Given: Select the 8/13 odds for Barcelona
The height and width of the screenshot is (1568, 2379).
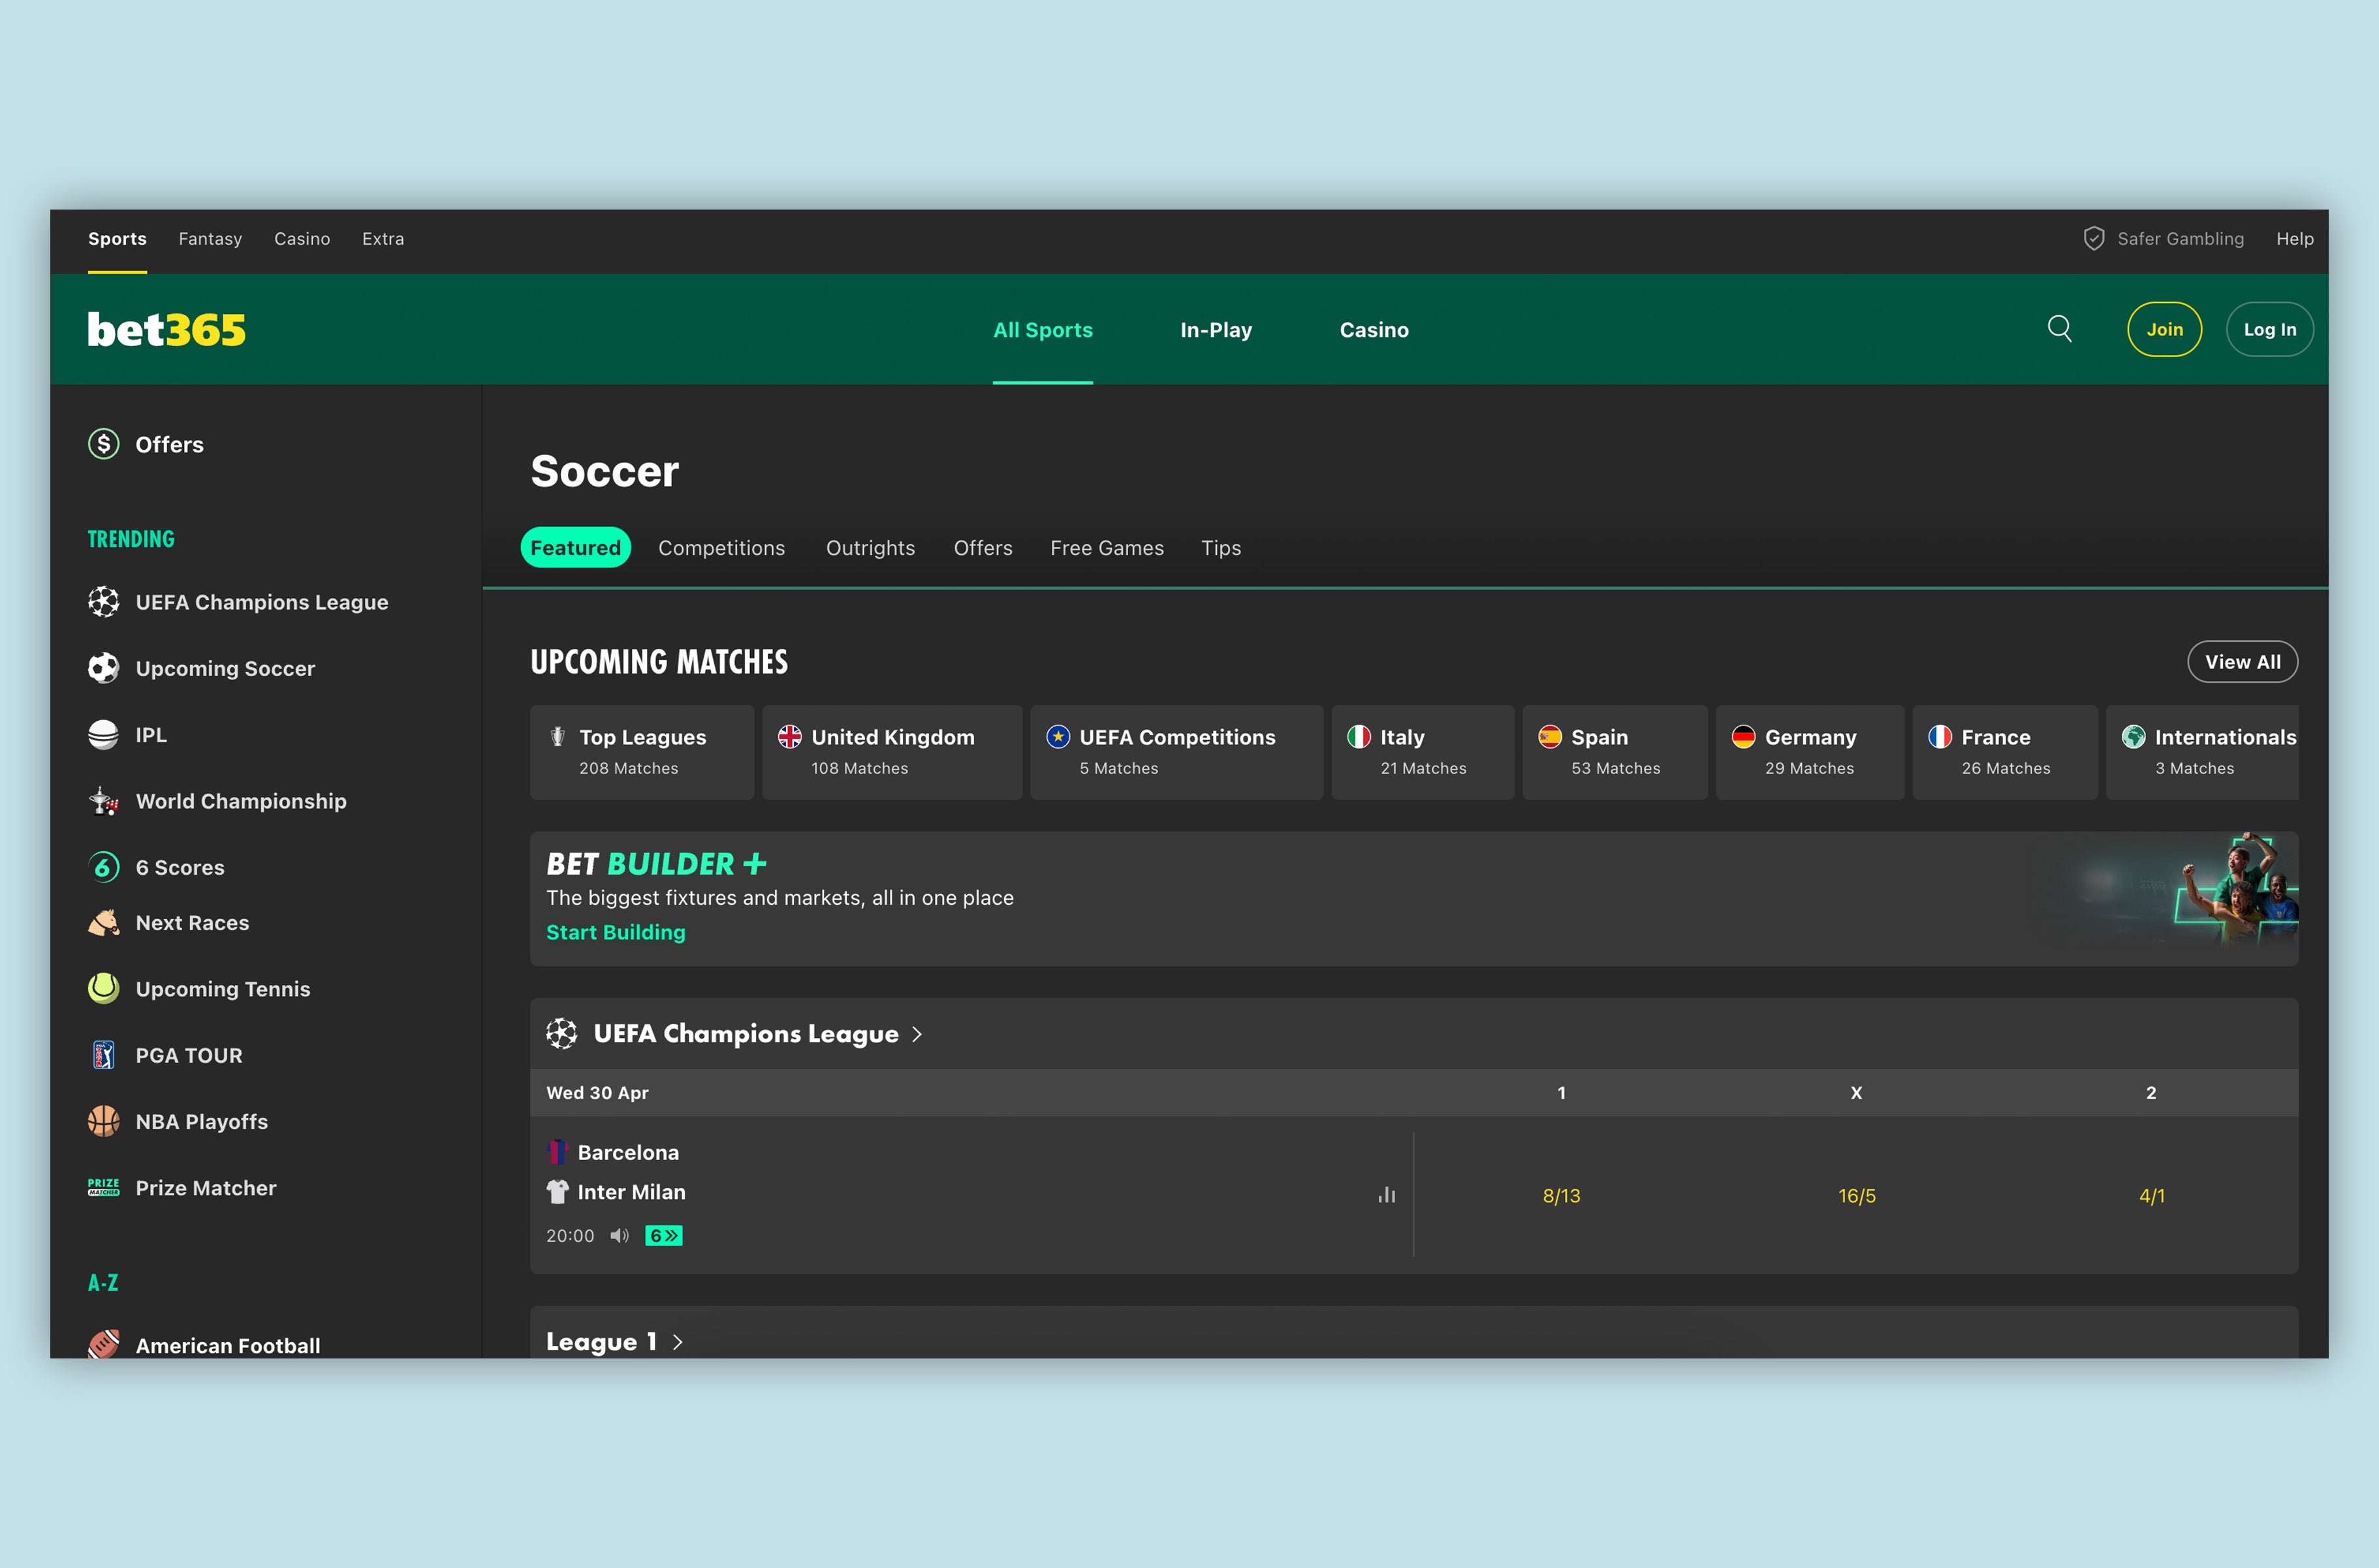Looking at the screenshot, I should tap(1562, 1194).
